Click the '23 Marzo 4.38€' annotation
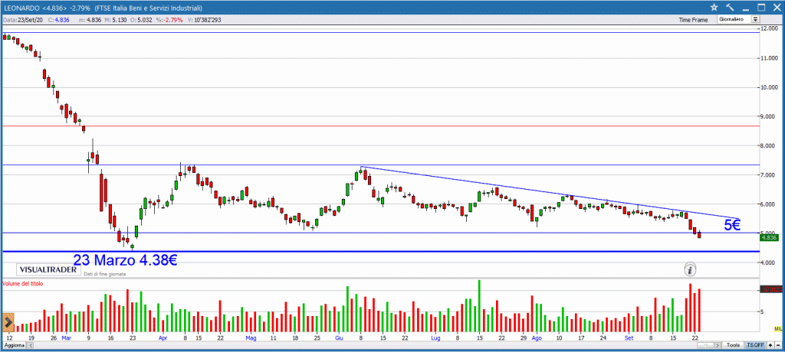 [x=126, y=259]
